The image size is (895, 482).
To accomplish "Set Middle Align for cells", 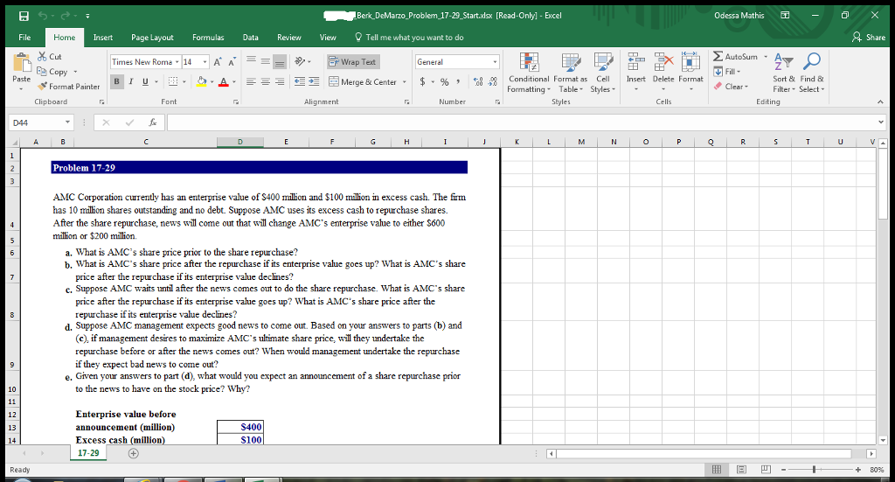I will click(266, 62).
